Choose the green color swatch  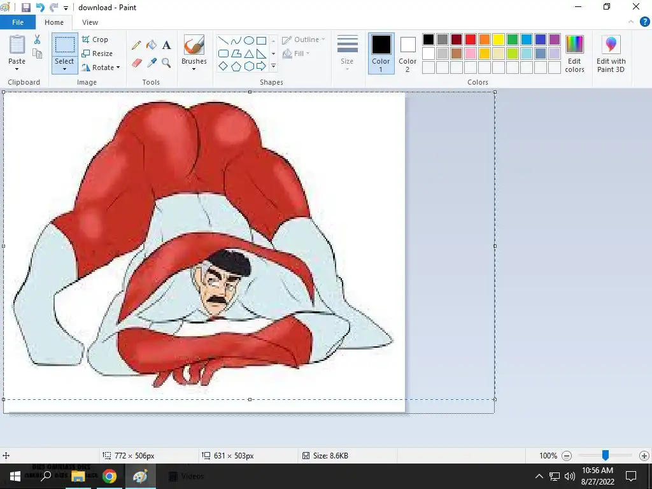[513, 39]
